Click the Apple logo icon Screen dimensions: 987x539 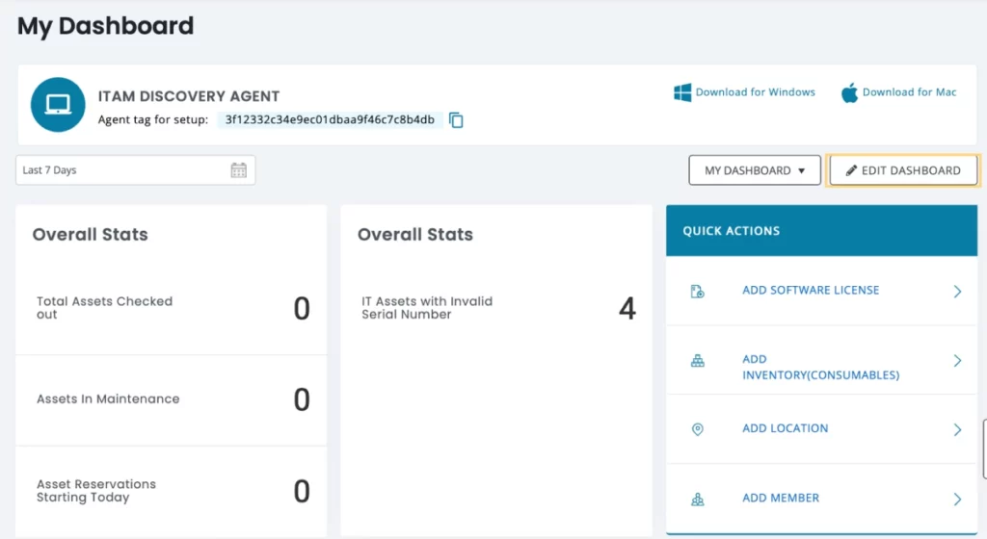(849, 92)
